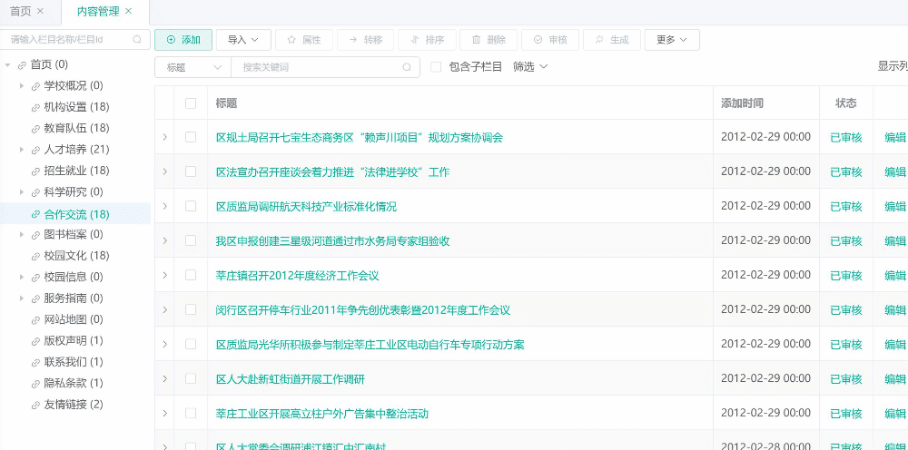Click the 添加 plus button
This screenshot has width=908, height=450.
tap(183, 40)
